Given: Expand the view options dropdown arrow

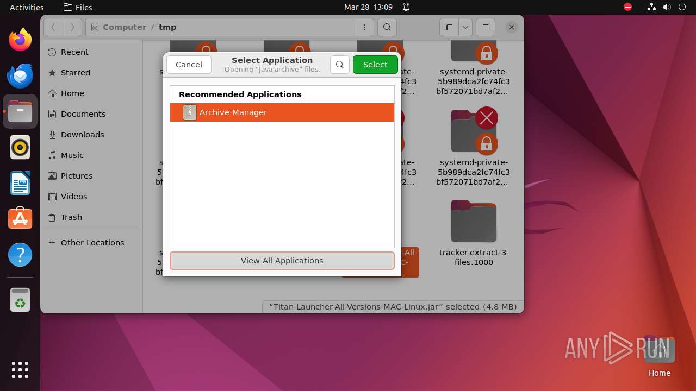Looking at the screenshot, I should tap(465, 27).
